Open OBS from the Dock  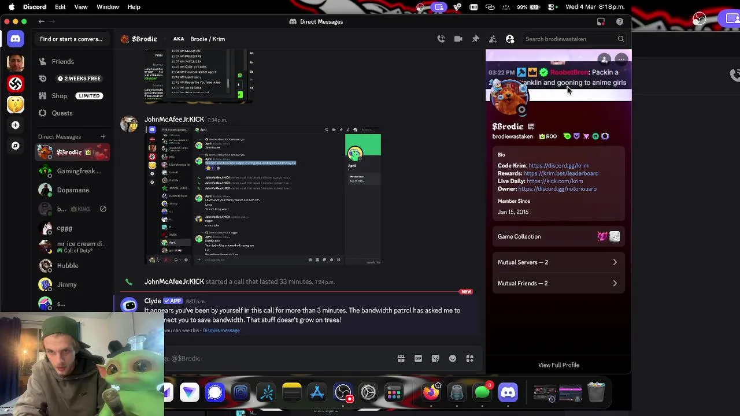(x=343, y=393)
